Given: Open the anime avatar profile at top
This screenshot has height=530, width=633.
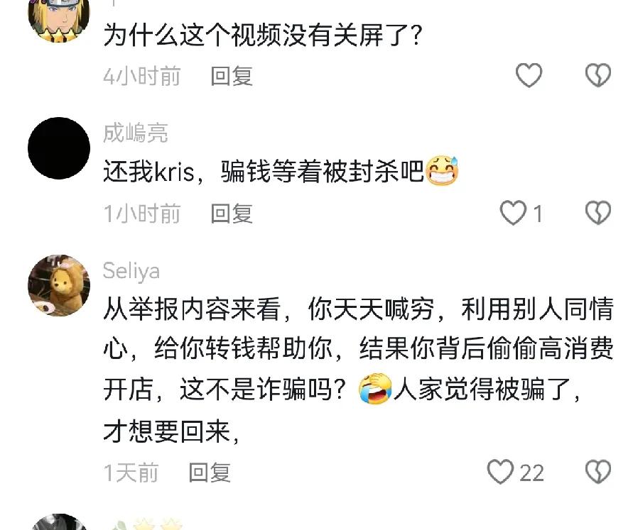Looking at the screenshot, I should coord(59,20).
